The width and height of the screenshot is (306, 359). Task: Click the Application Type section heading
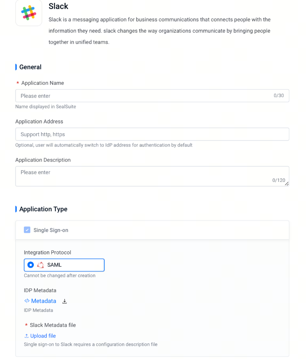[43, 209]
